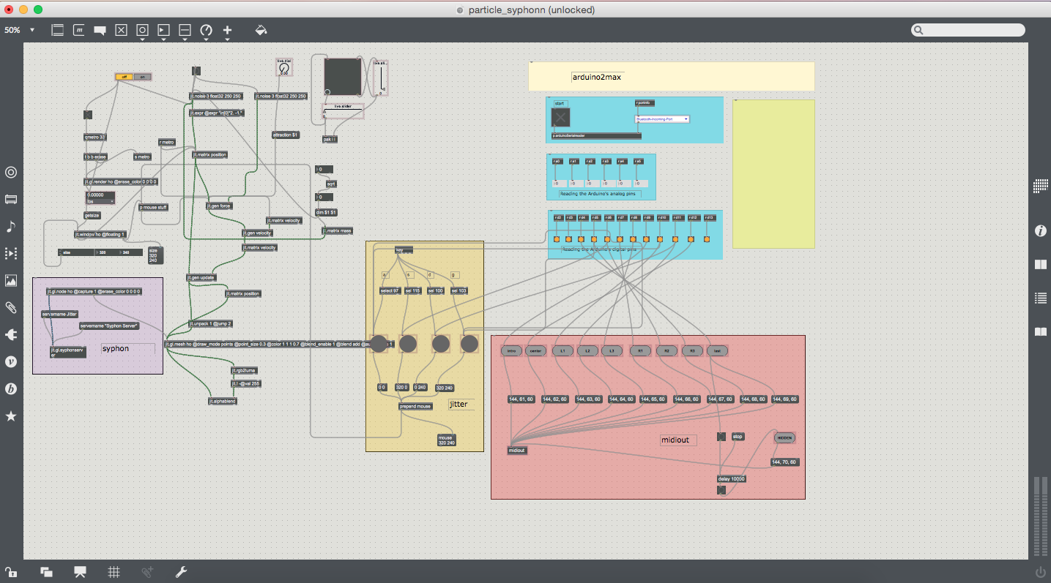Show the Snapshots list icon

click(1040, 298)
